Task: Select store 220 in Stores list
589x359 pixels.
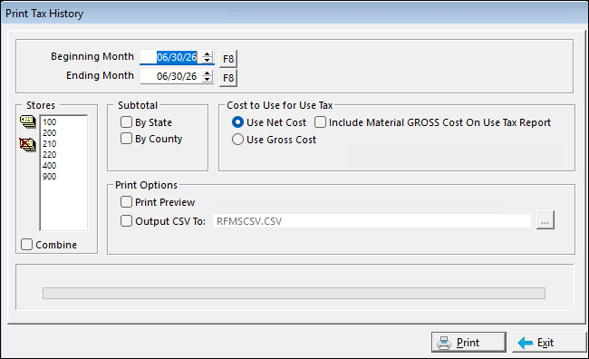Action: click(x=50, y=155)
